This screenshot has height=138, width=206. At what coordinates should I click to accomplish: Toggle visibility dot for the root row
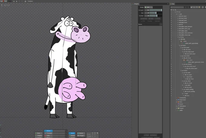tap(171, 14)
